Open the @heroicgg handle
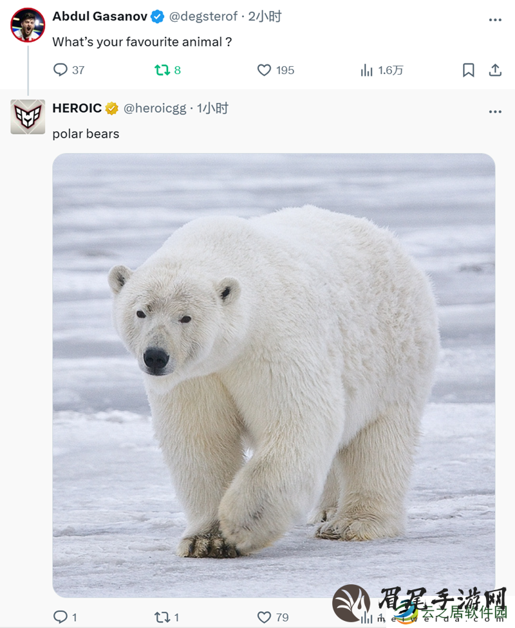This screenshot has width=515, height=628. pos(154,108)
